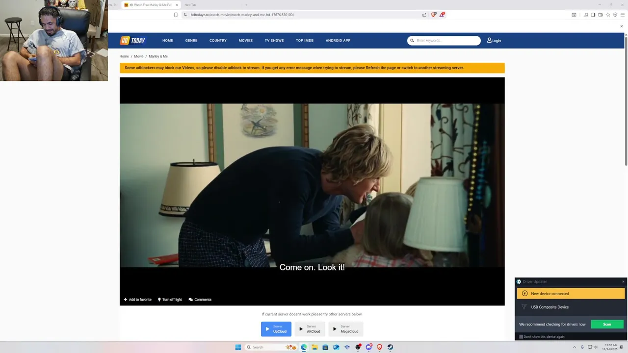This screenshot has width=628, height=353.
Task: Open the Login link
Action: click(494, 41)
